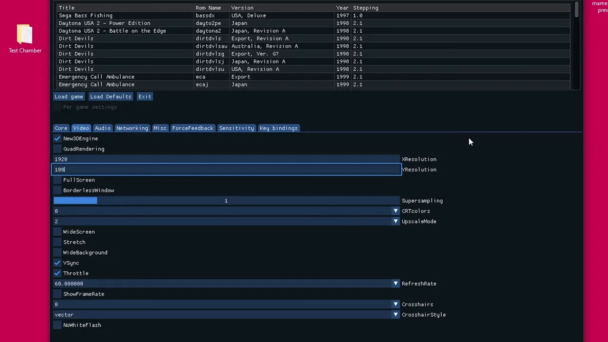Image resolution: width=608 pixels, height=342 pixels.
Task: Enable ShowFrameRate display
Action: coord(57,294)
